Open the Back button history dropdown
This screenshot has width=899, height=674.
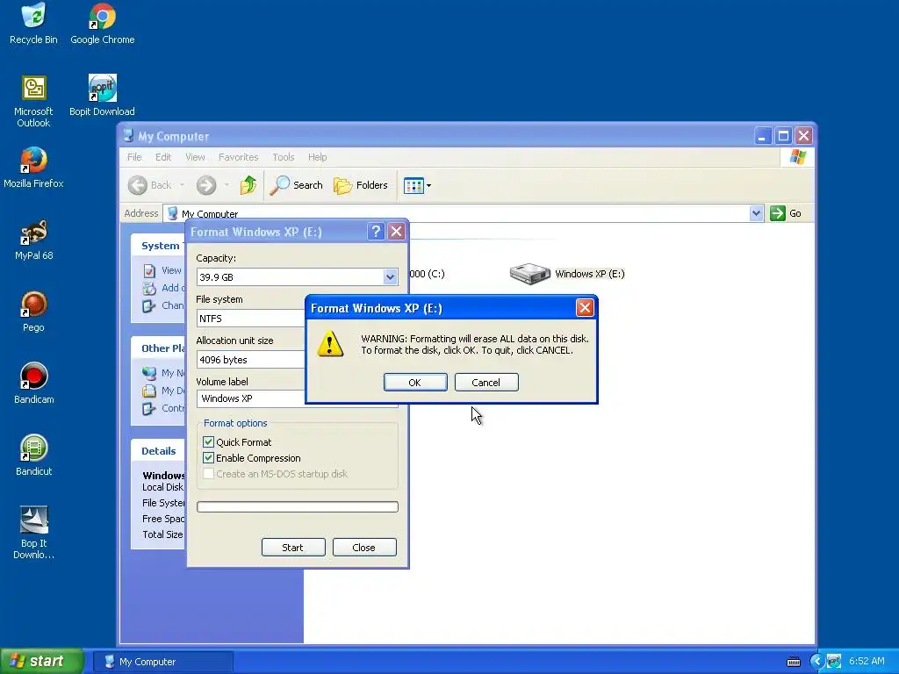[183, 185]
